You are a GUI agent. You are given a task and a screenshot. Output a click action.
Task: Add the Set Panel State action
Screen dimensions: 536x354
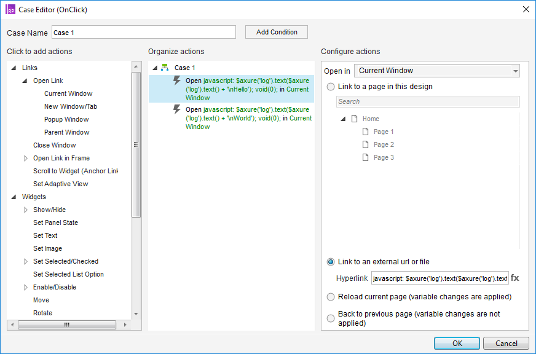55,222
